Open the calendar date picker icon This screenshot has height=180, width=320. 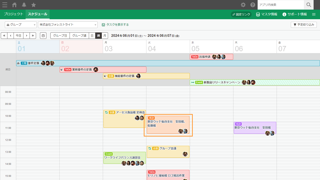click(x=43, y=35)
